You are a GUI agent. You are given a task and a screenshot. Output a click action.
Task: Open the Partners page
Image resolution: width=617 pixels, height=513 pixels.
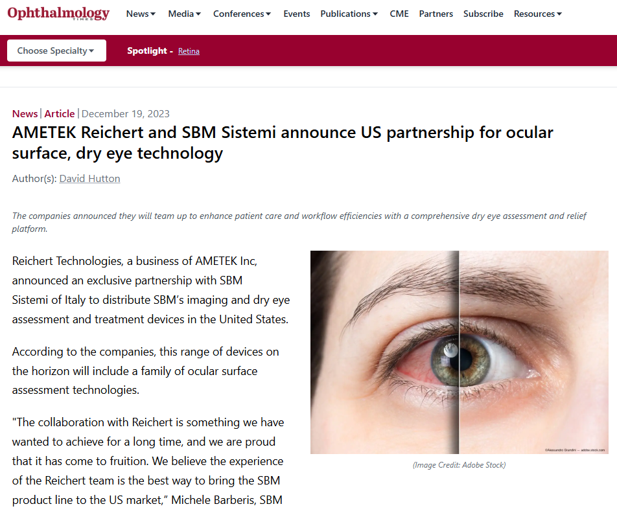click(x=436, y=14)
